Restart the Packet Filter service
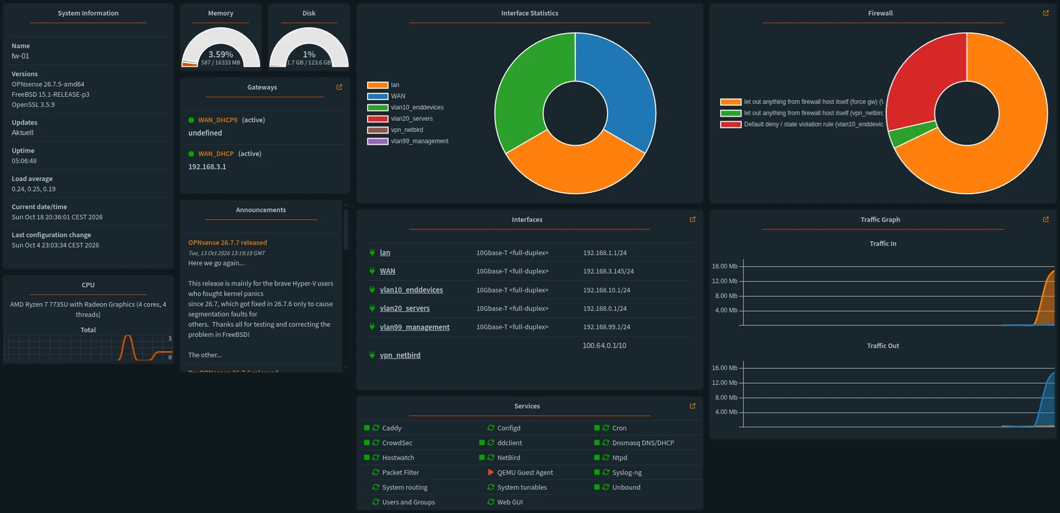1060x513 pixels. click(376, 473)
